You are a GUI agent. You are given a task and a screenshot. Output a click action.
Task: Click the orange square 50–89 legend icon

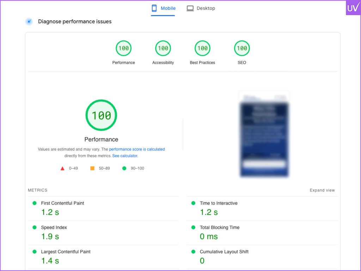click(92, 169)
